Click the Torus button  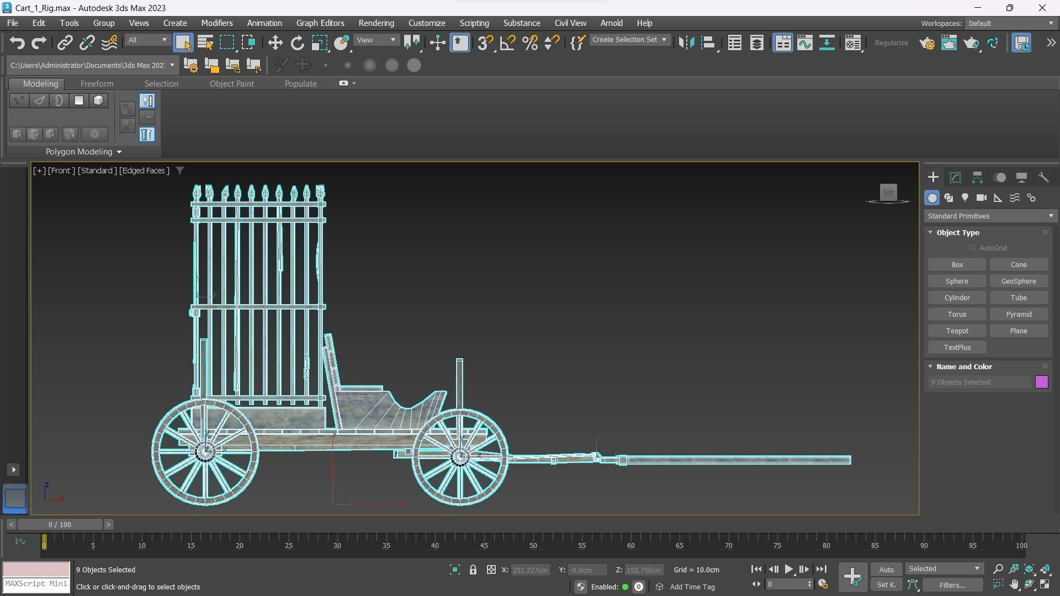957,315
